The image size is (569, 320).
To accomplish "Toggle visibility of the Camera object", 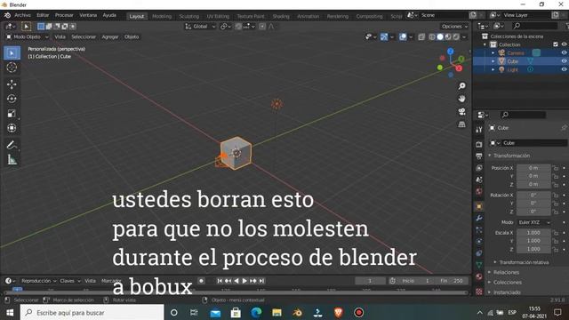I will click(564, 52).
